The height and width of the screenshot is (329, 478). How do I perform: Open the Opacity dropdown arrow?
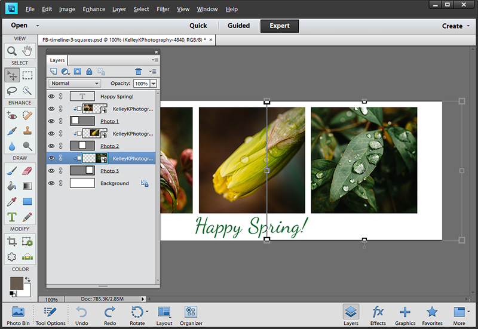(x=154, y=84)
